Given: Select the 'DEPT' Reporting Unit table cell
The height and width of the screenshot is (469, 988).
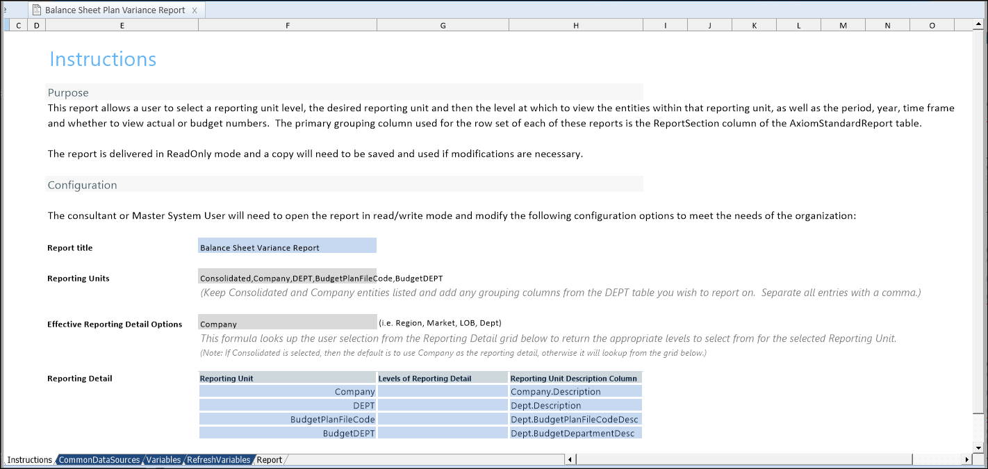Looking at the screenshot, I should pyautogui.click(x=288, y=406).
